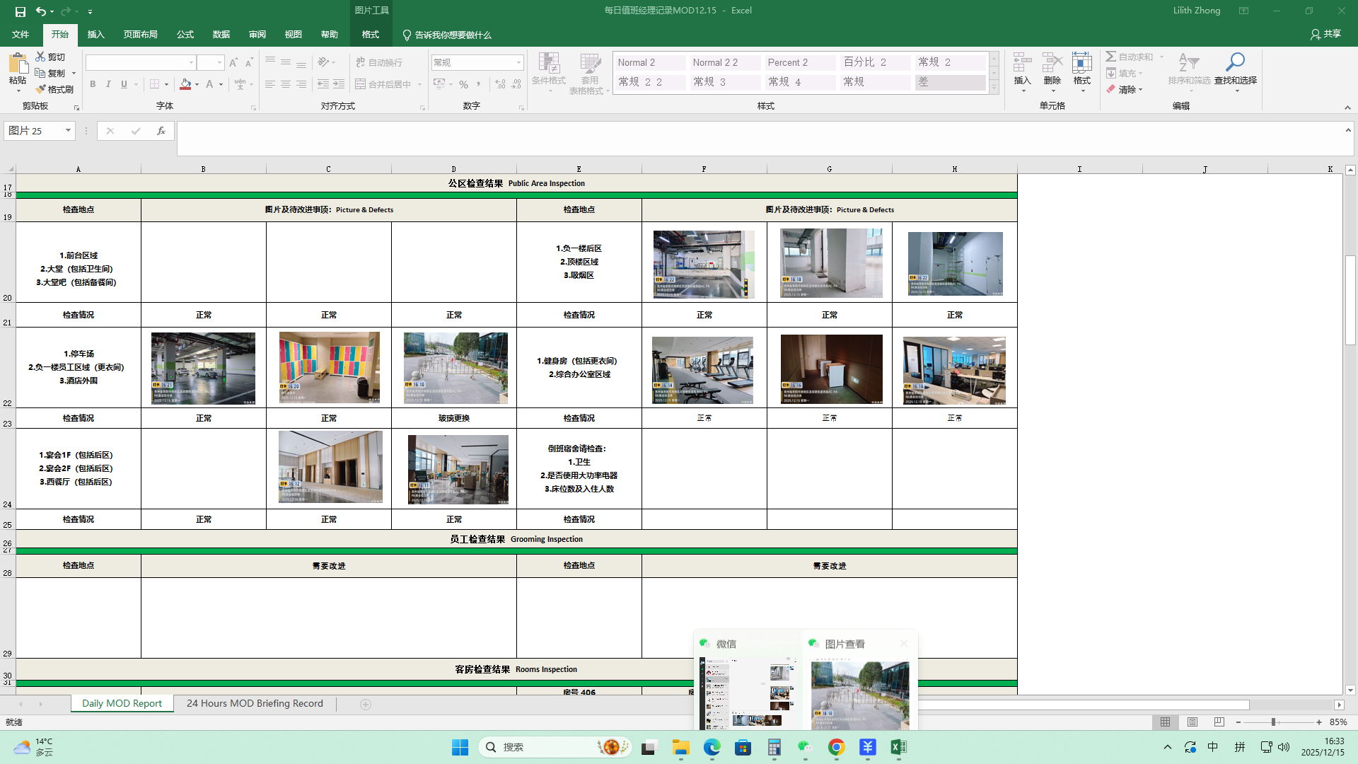Open Excel from the Windows taskbar
1358x764 pixels.
(x=898, y=747)
